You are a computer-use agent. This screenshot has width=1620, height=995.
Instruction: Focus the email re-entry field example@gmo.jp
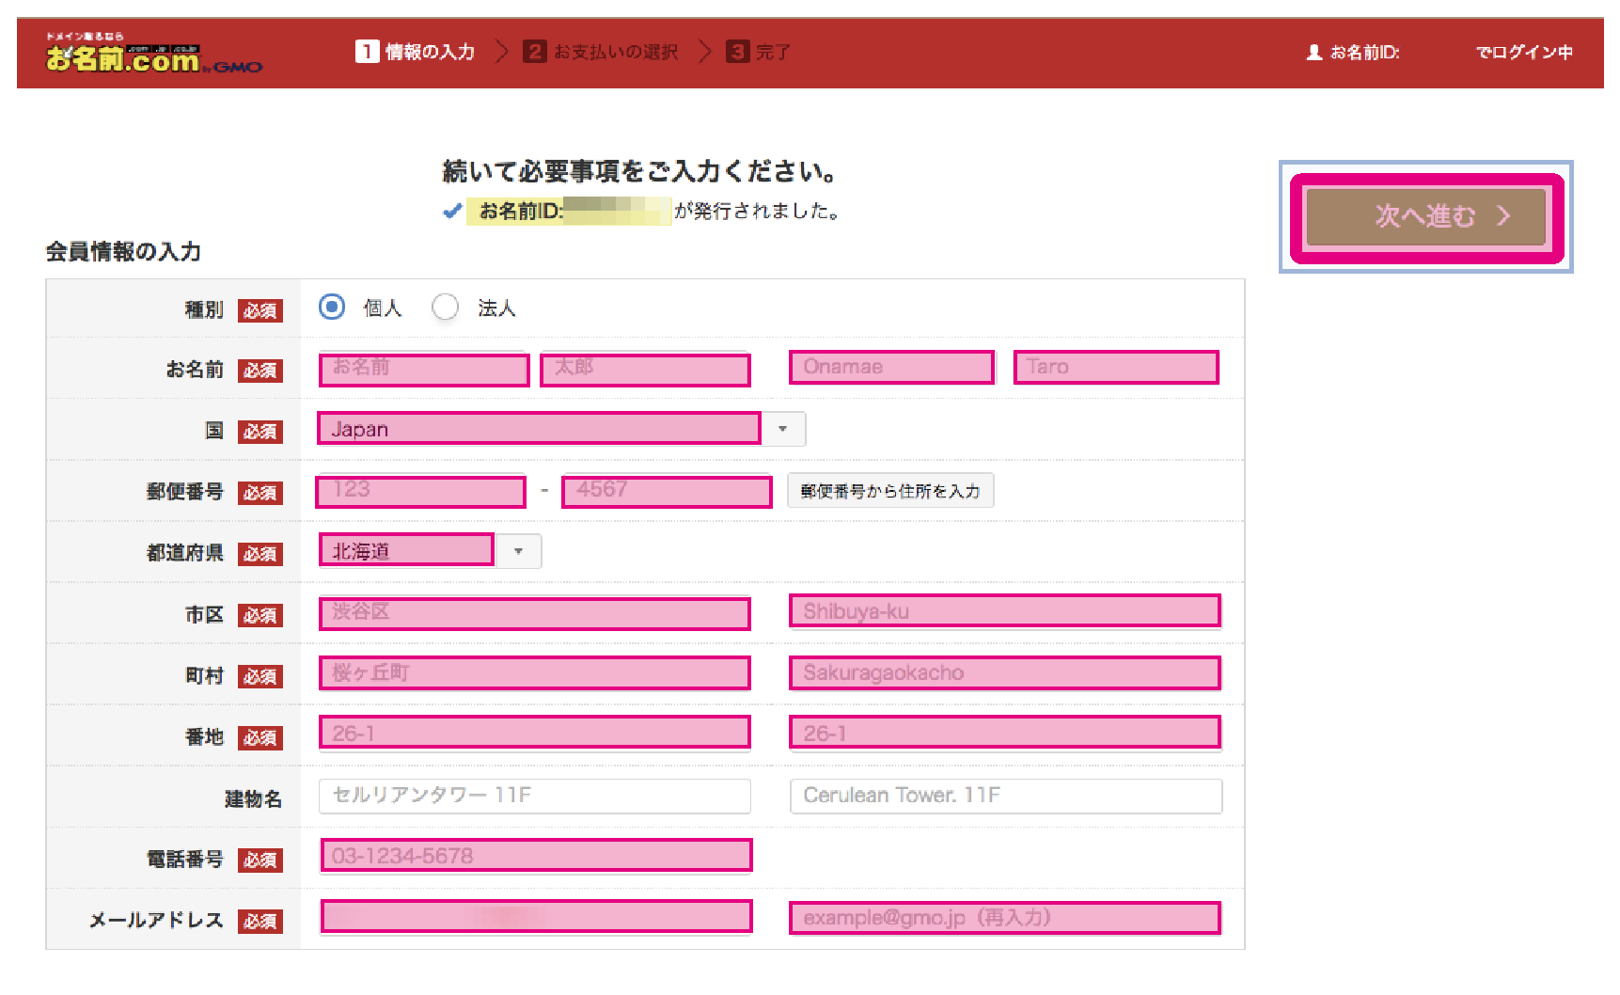click(x=1005, y=918)
